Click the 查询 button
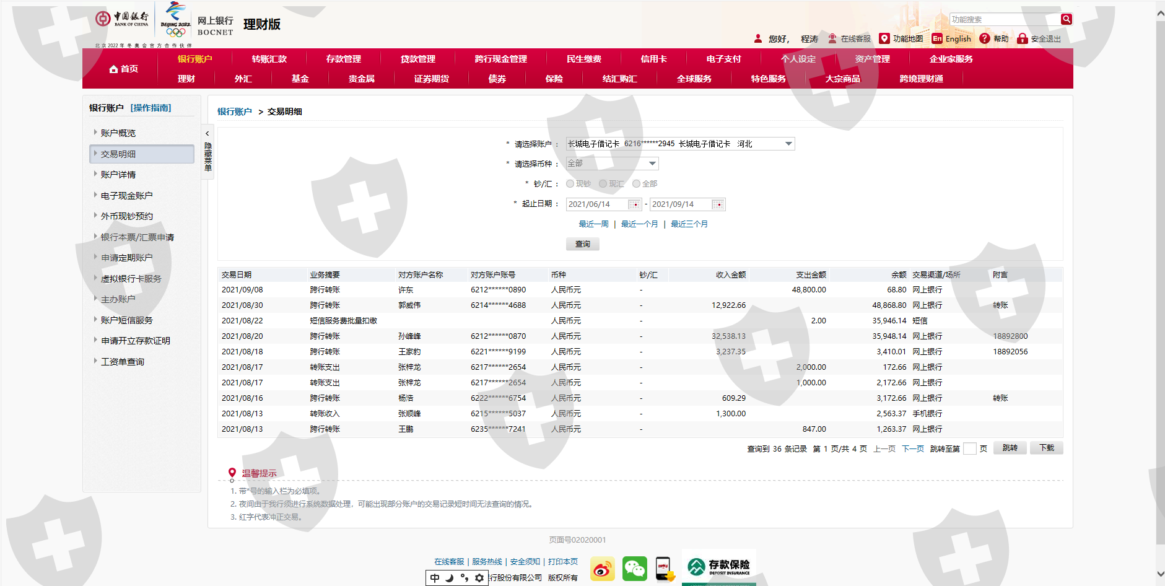This screenshot has height=586, width=1165. pyautogui.click(x=582, y=244)
